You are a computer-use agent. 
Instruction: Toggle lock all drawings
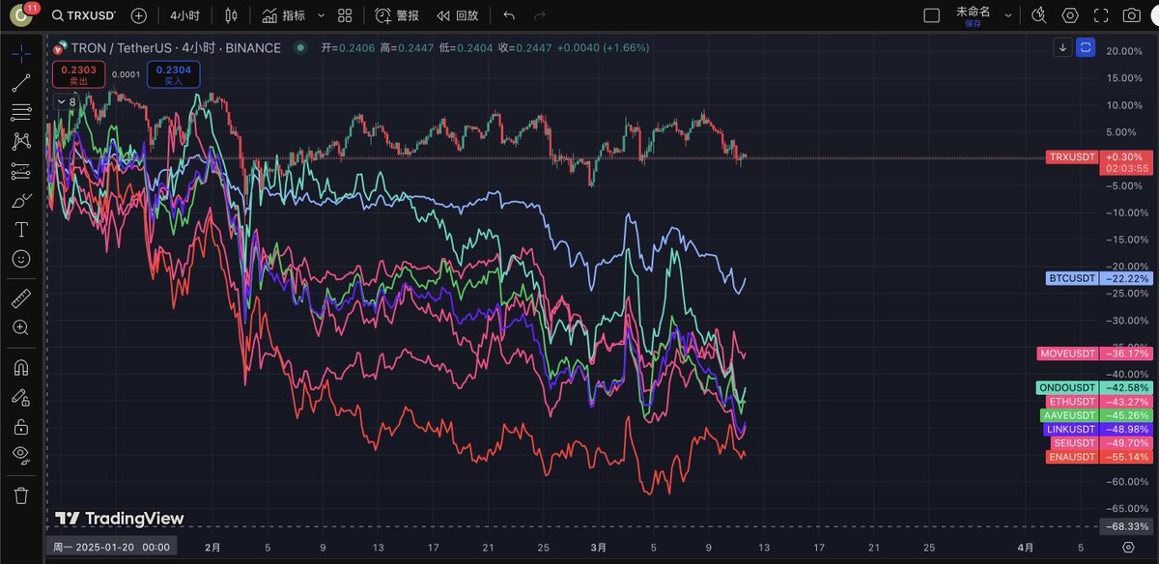click(x=20, y=426)
